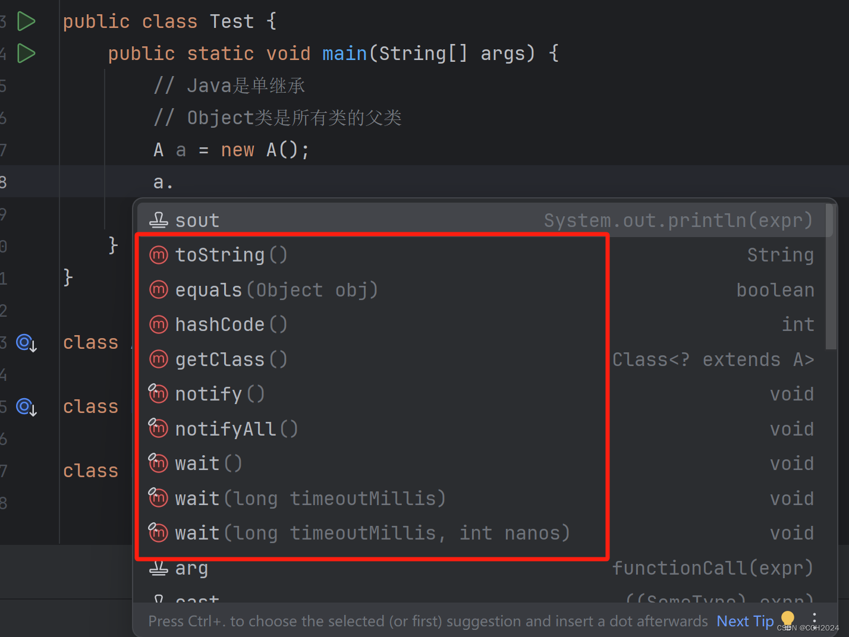Open the Next Tip link

click(744, 620)
